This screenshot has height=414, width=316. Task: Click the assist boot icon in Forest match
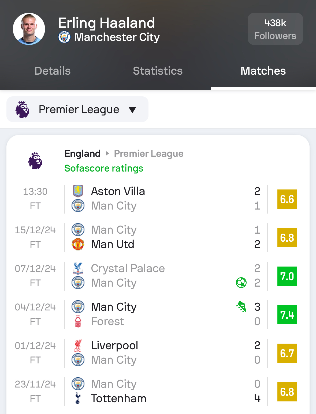[x=241, y=307]
